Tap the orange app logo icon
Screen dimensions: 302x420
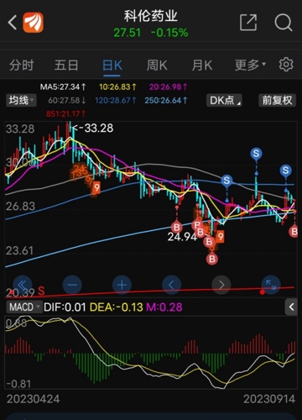click(x=33, y=23)
